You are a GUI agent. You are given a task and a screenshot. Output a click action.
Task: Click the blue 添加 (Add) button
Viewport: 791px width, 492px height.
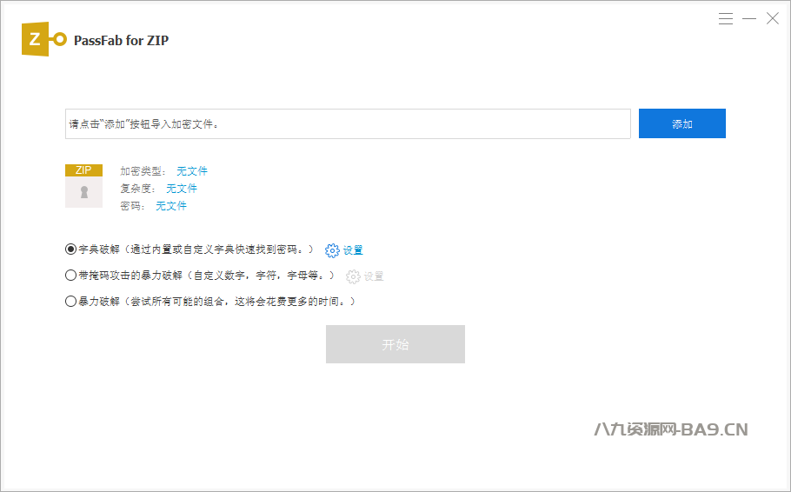pos(682,123)
